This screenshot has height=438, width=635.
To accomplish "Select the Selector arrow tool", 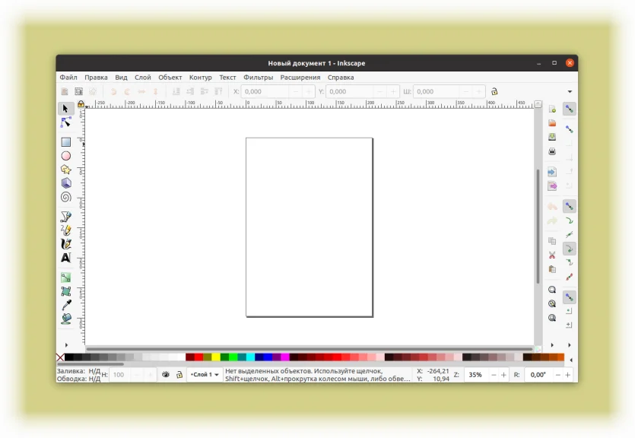I will (x=65, y=109).
